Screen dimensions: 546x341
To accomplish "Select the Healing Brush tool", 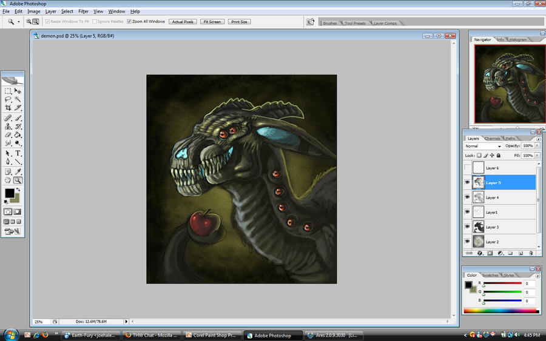I will pyautogui.click(x=8, y=118).
